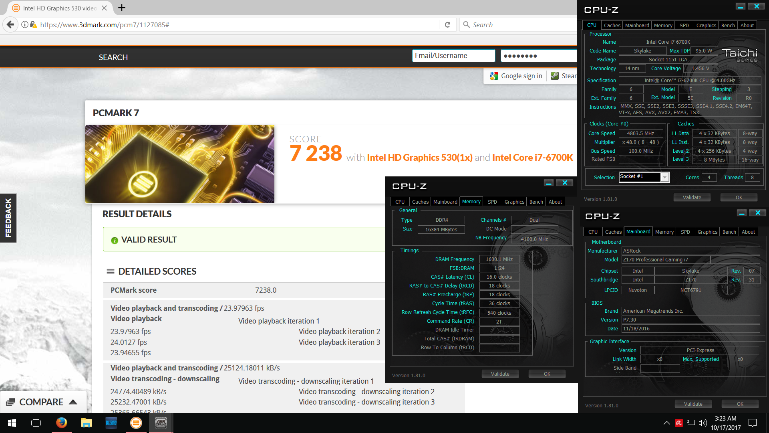The height and width of the screenshot is (433, 769).
Task: Click the Z170 Professional Gaming i7 model field
Action: pyautogui.click(x=666, y=260)
